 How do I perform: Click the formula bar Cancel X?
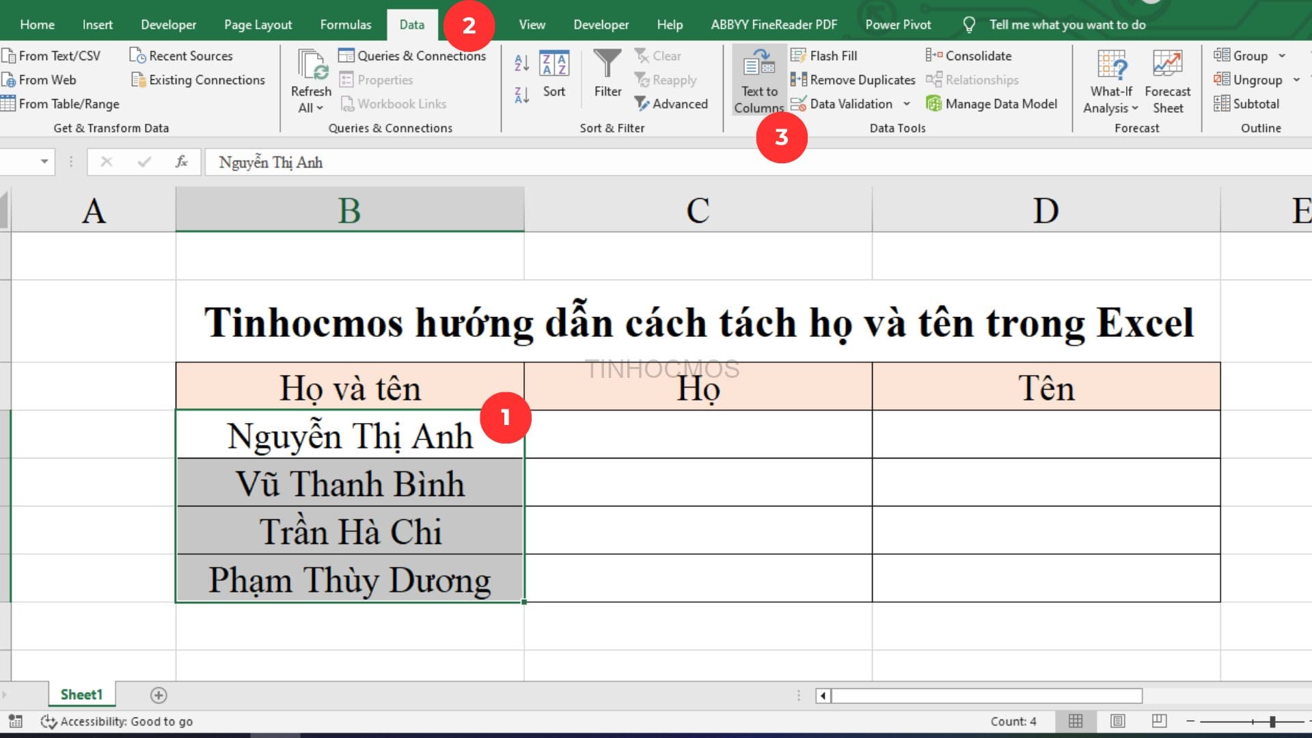click(x=106, y=162)
